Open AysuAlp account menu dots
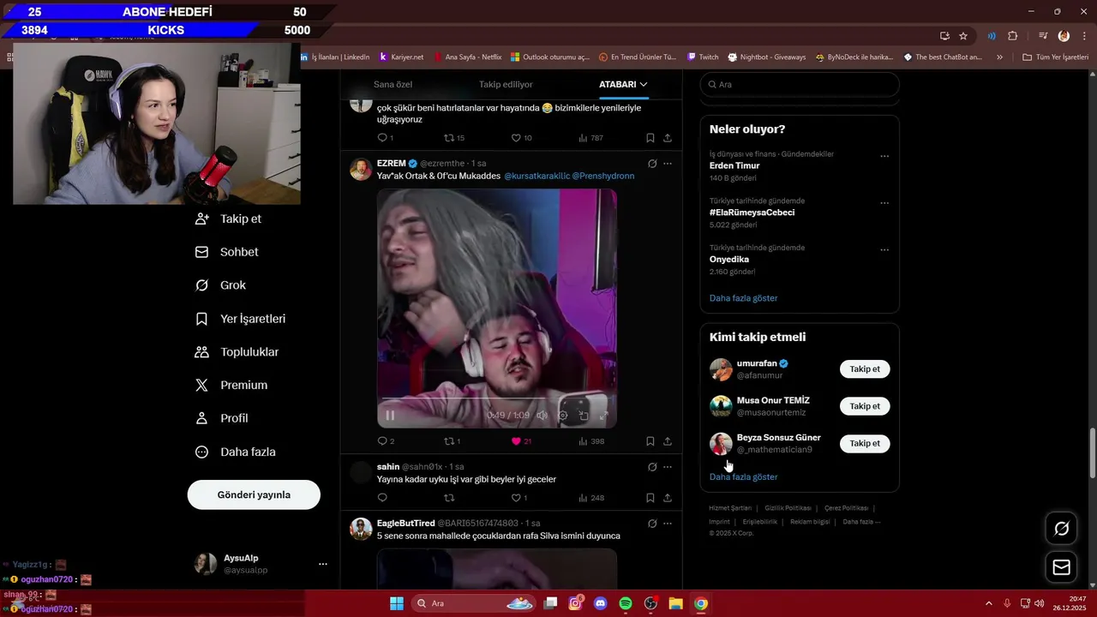This screenshot has height=617, width=1097. [x=323, y=564]
